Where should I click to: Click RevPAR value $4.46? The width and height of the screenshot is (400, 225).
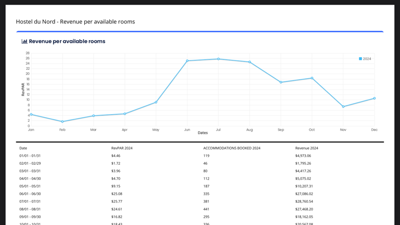tap(116, 156)
